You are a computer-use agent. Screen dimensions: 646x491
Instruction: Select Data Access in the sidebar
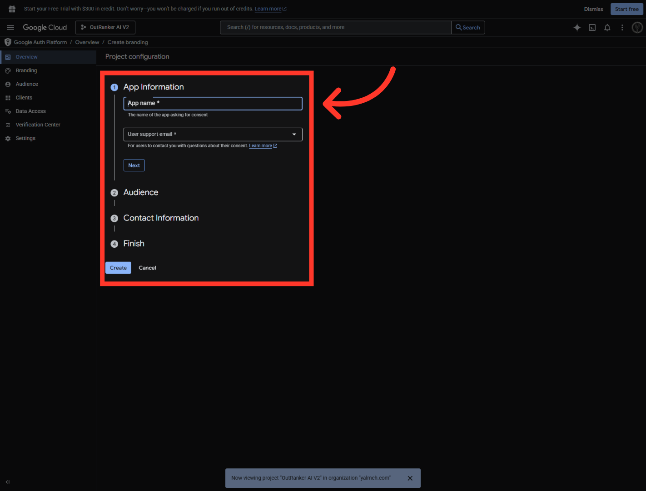(x=30, y=111)
